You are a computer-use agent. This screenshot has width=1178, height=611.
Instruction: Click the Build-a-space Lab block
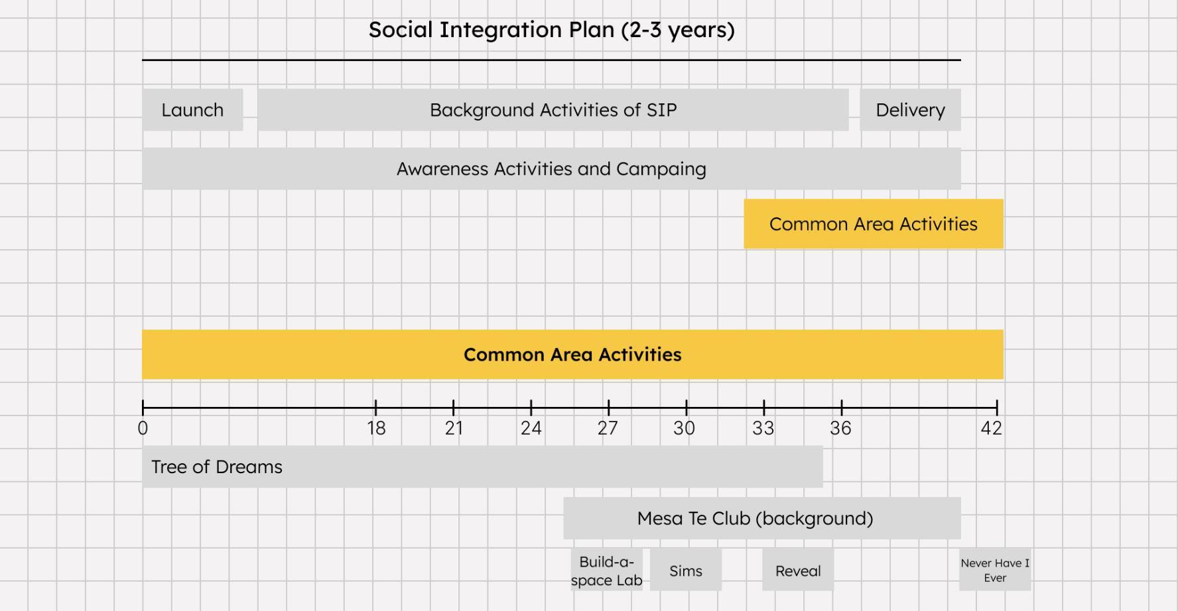pyautogui.click(x=606, y=571)
